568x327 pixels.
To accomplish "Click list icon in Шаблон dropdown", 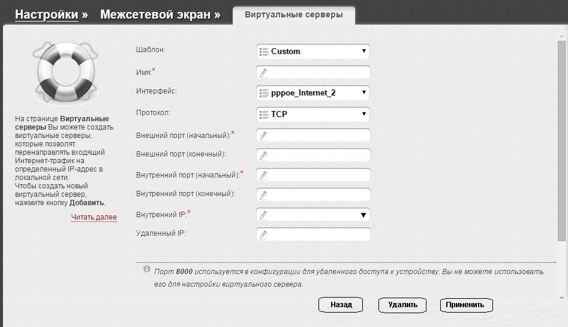I will (263, 52).
